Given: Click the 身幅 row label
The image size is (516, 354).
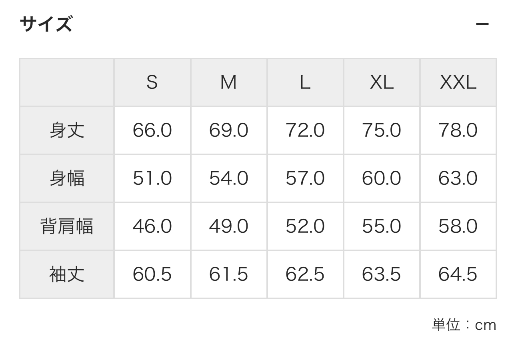Looking at the screenshot, I should click(x=67, y=178).
